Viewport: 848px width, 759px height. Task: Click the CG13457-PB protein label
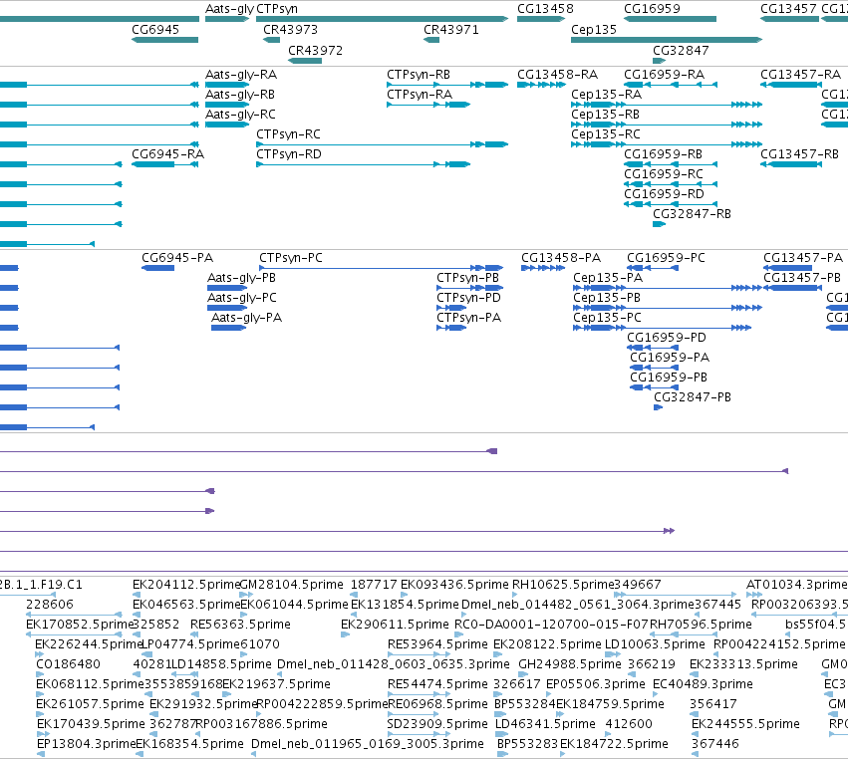[802, 278]
